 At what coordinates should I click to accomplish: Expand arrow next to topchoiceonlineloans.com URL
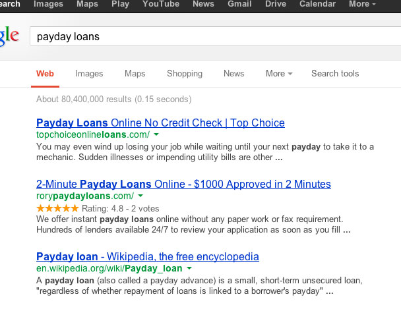pos(156,134)
